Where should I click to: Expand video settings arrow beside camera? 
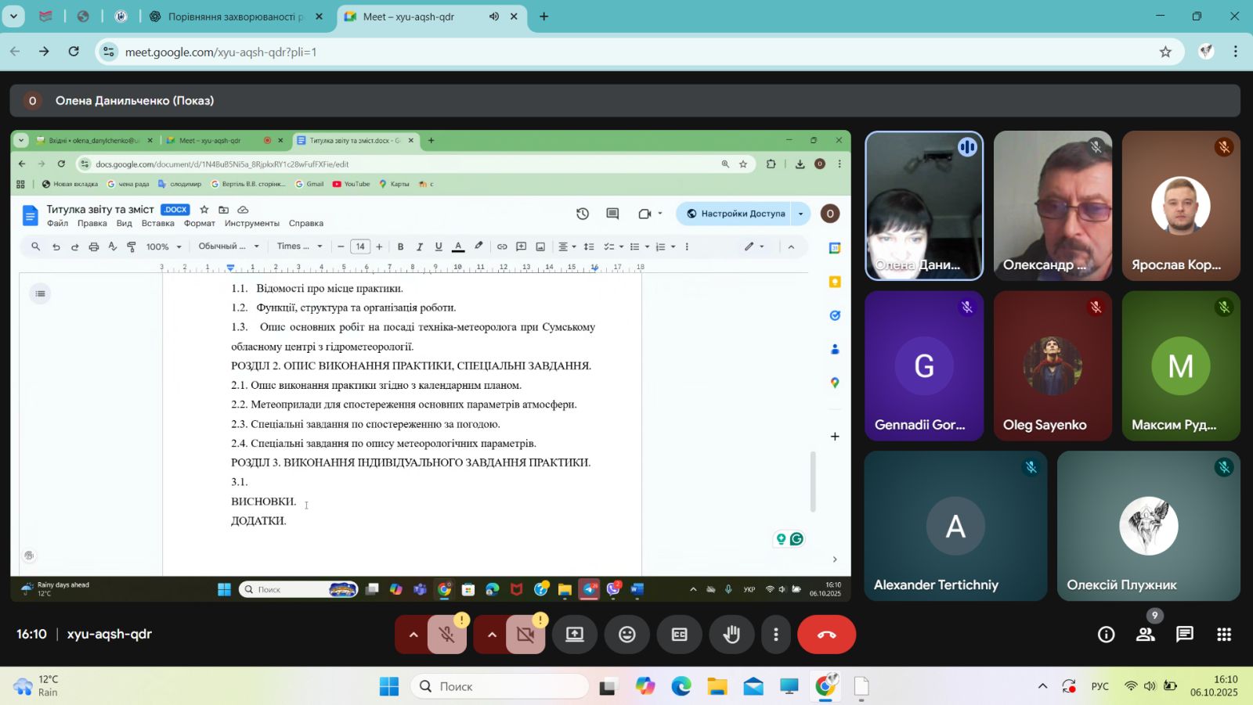(491, 635)
